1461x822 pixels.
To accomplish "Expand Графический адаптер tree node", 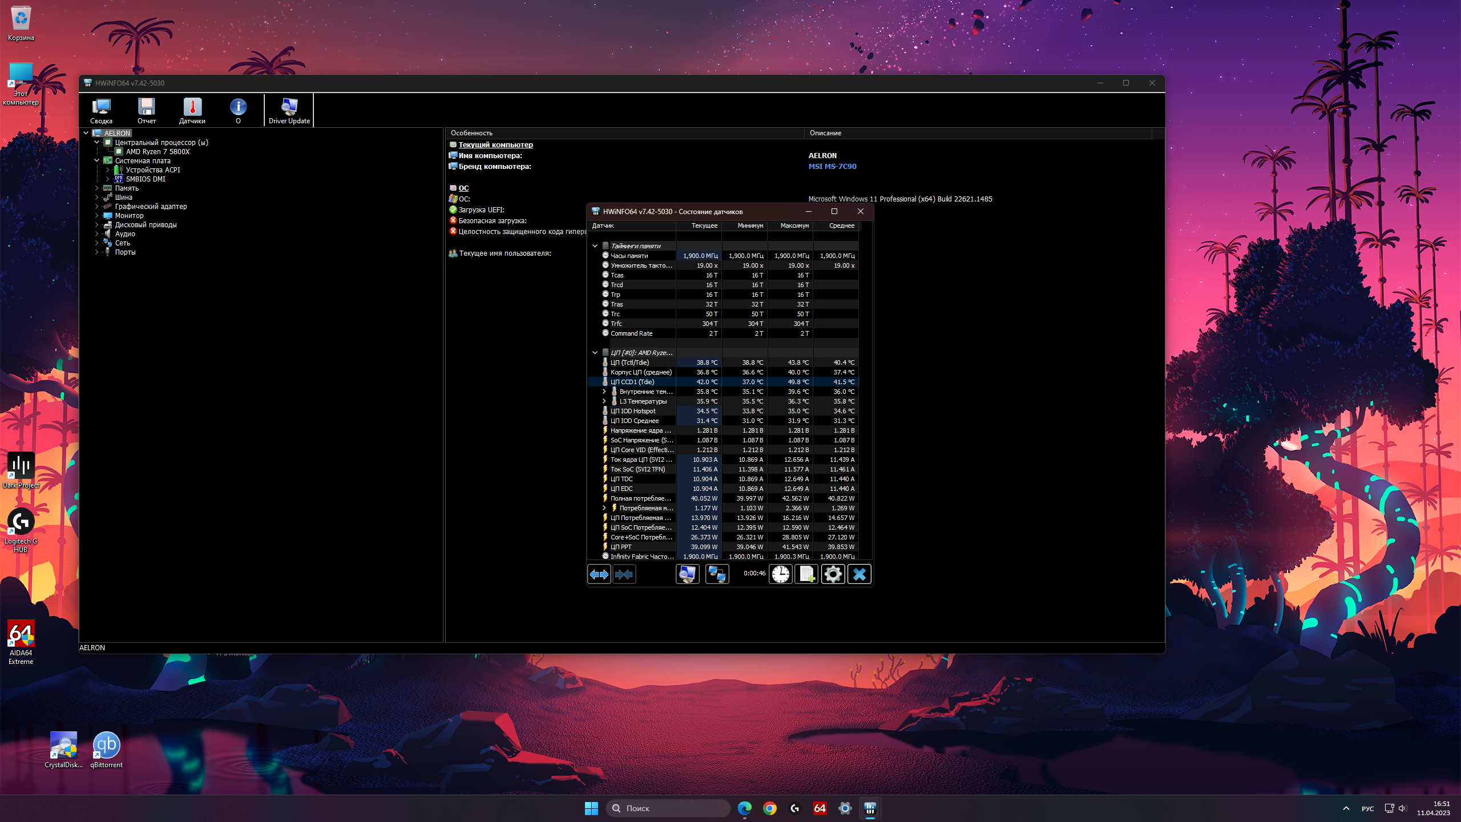I will point(97,206).
